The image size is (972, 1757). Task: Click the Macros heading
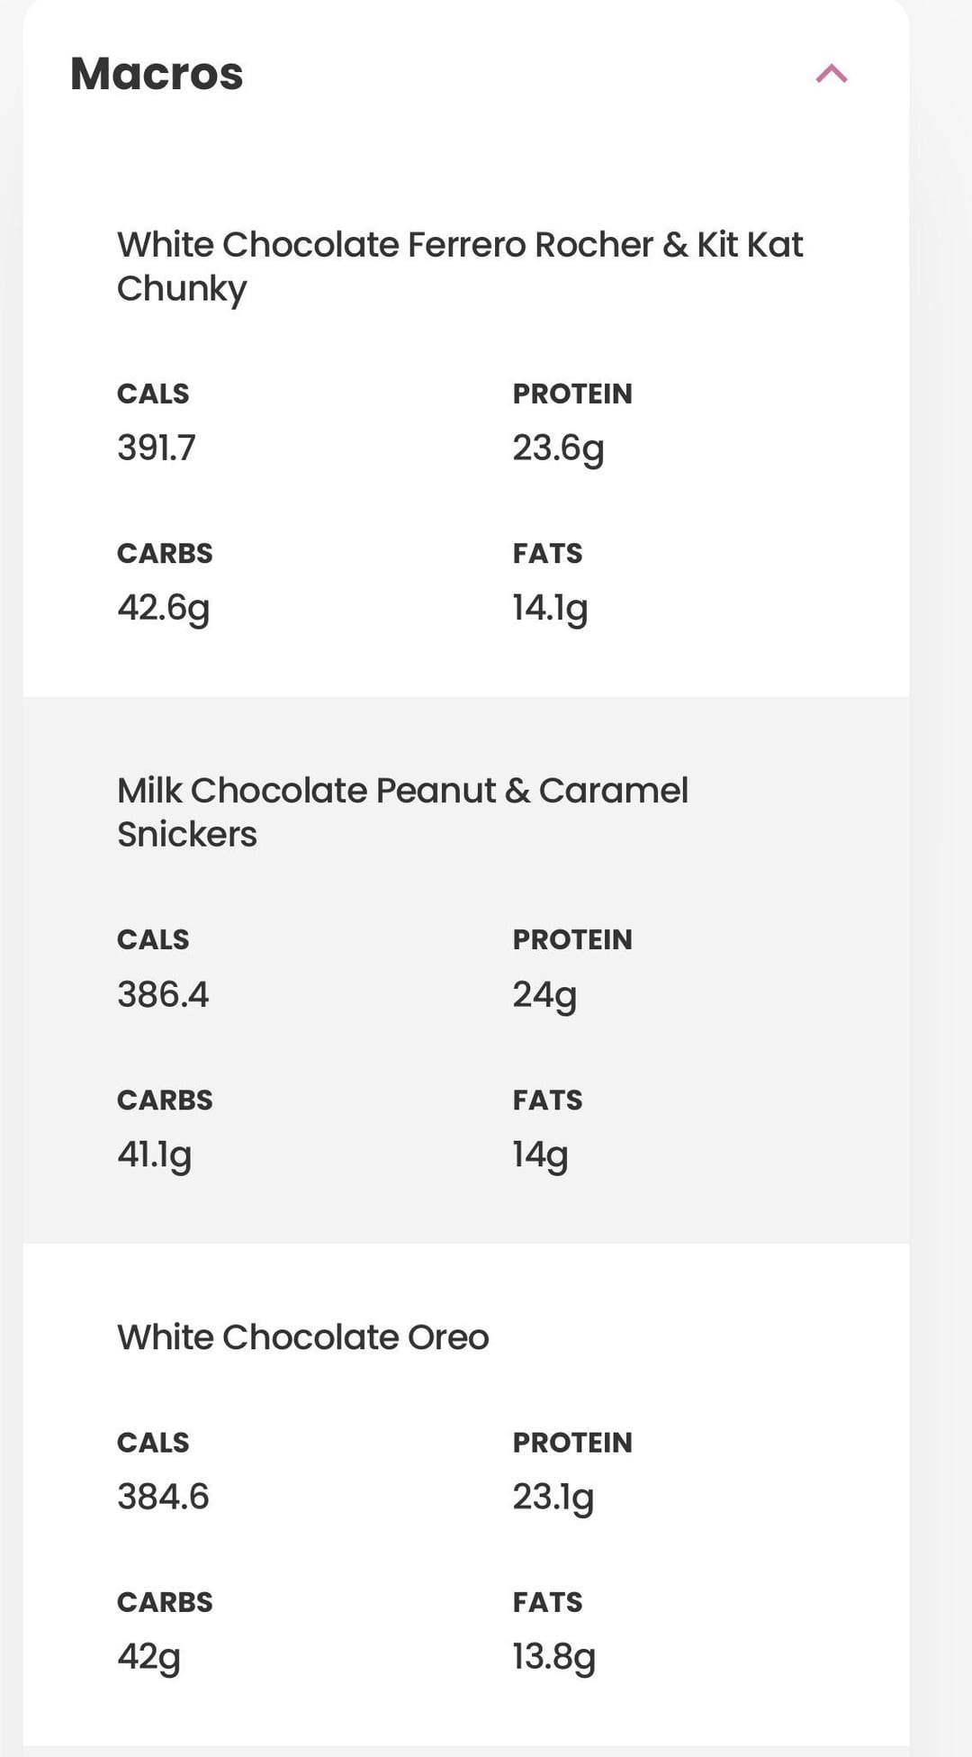tap(157, 74)
